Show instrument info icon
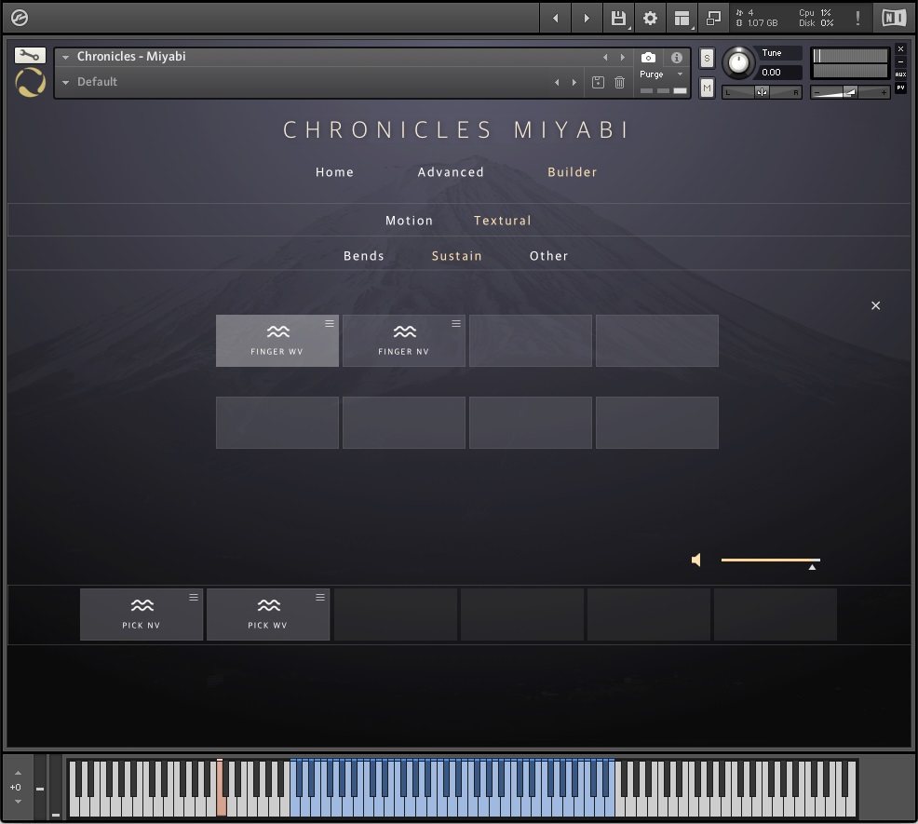 point(677,58)
